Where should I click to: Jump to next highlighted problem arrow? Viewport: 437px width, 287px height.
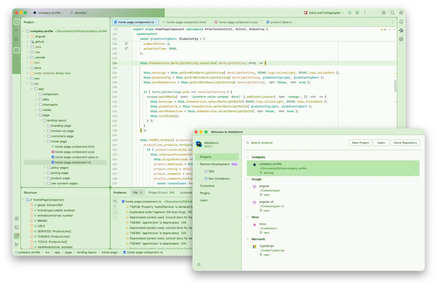(393, 29)
